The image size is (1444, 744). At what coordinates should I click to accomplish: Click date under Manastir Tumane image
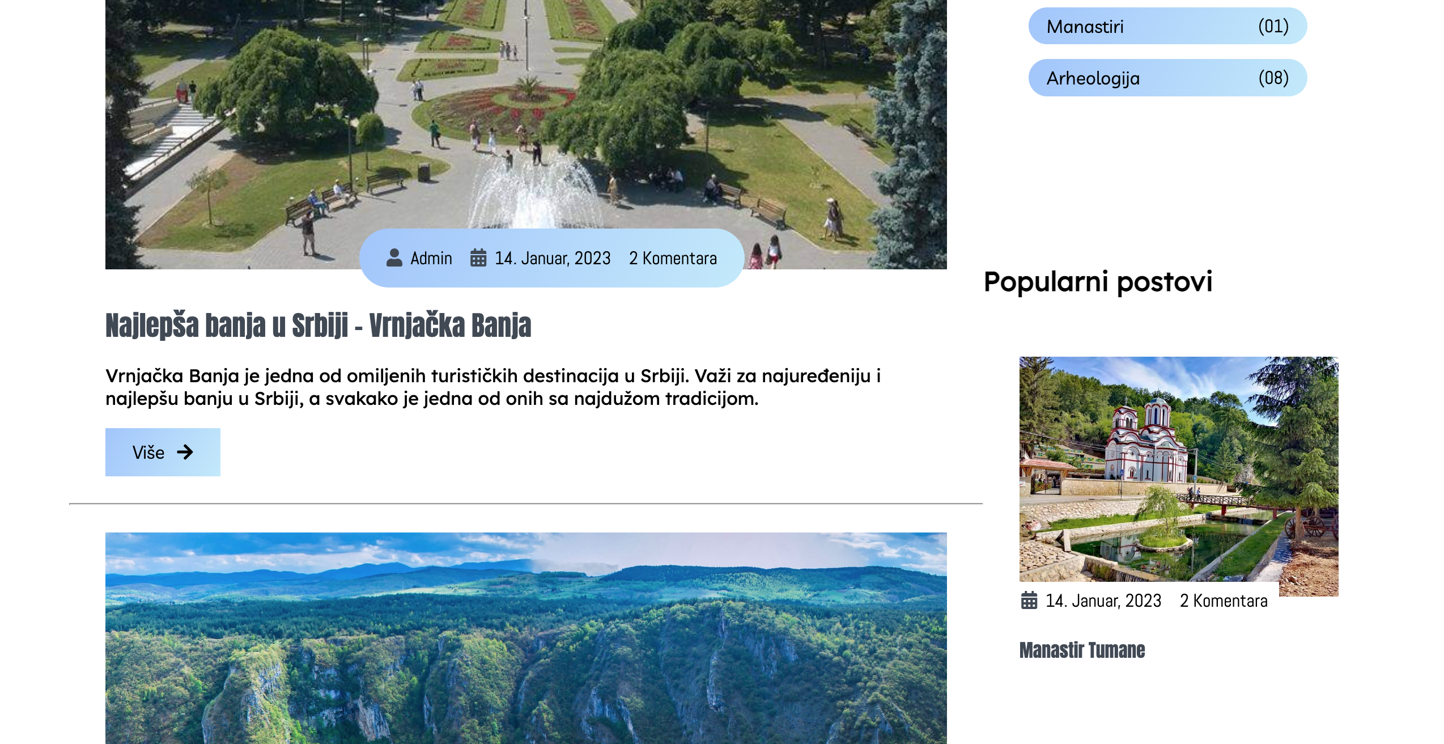1103,601
